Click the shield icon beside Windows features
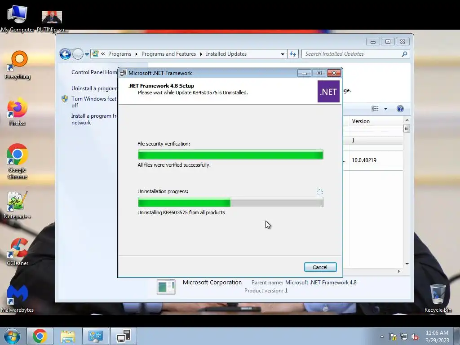 65,99
